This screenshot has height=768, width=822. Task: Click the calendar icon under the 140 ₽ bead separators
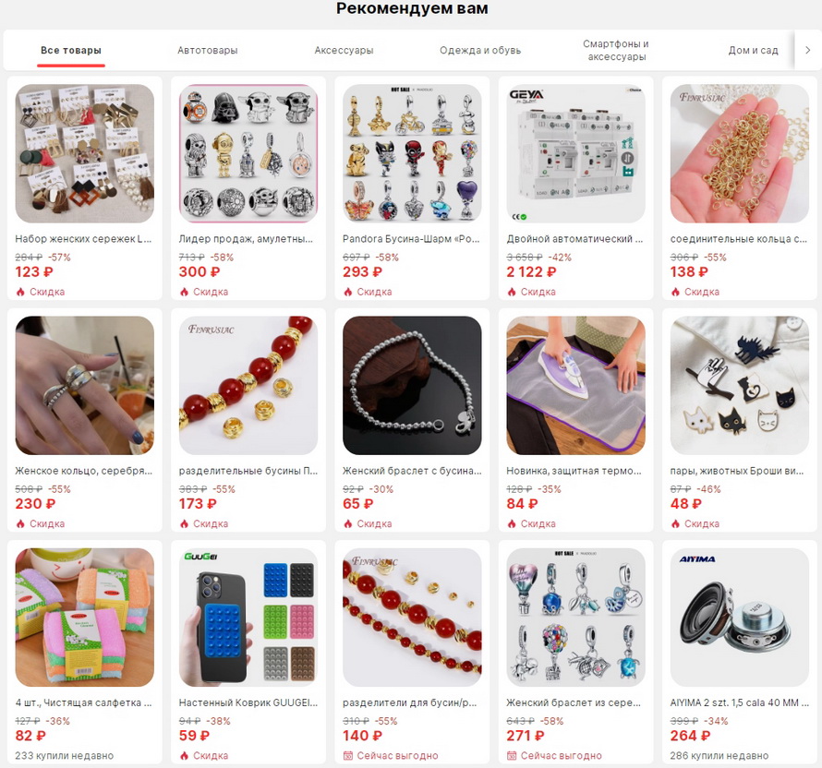point(347,755)
